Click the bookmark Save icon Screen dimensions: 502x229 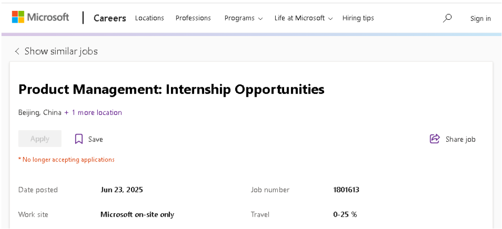(79, 139)
